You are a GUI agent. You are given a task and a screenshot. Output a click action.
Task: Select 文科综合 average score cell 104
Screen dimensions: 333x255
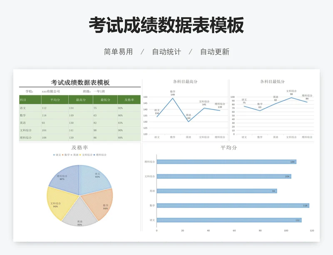(x=55, y=130)
